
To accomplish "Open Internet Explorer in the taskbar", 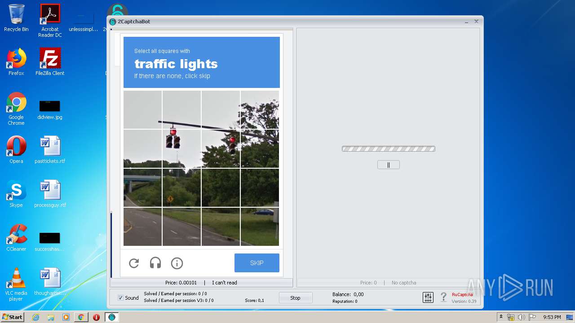I will (36, 317).
